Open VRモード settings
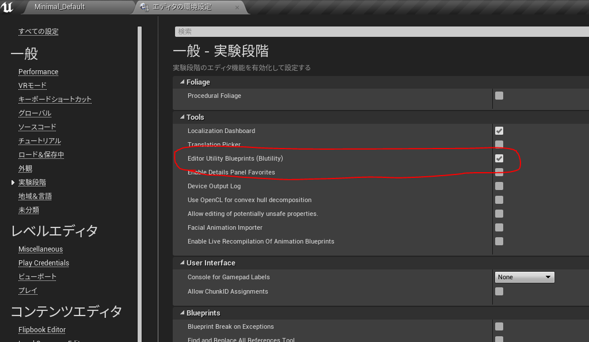The image size is (589, 342). pyautogui.click(x=32, y=86)
